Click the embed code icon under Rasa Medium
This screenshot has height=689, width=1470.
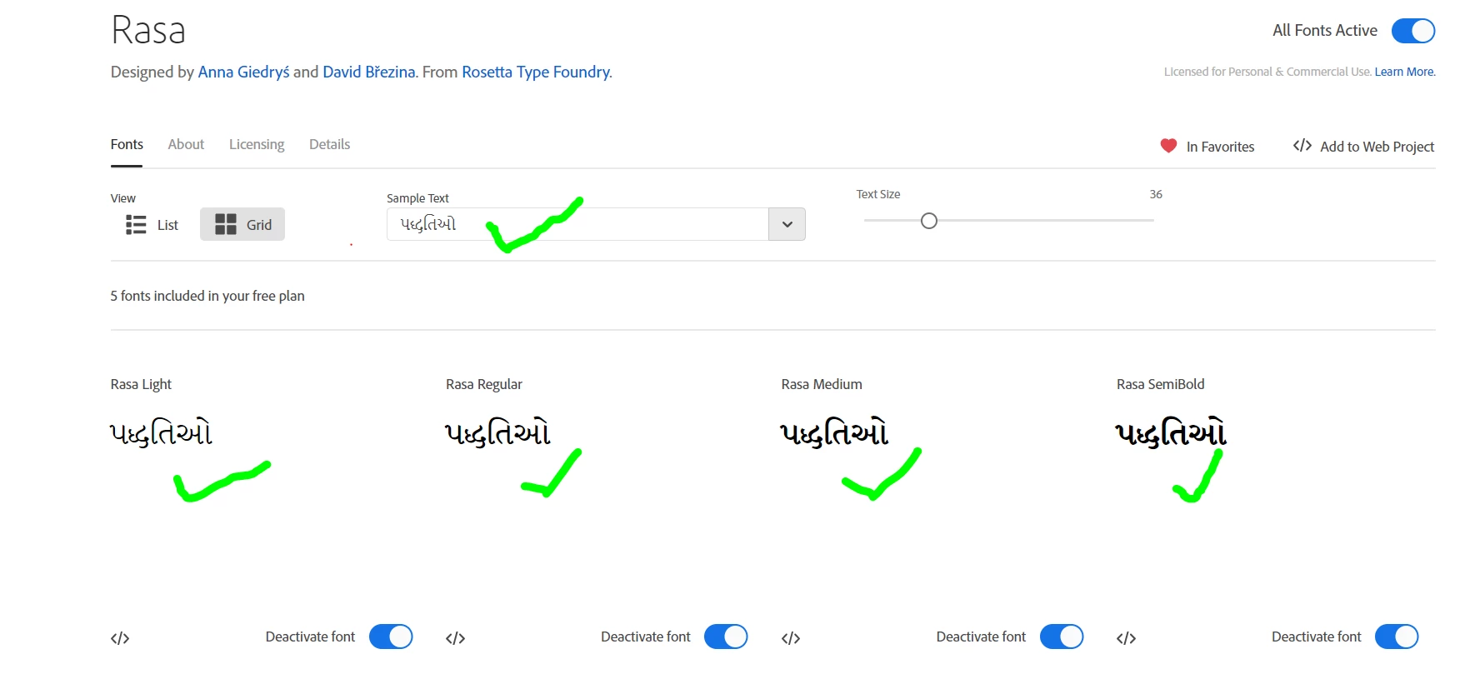[x=791, y=638]
